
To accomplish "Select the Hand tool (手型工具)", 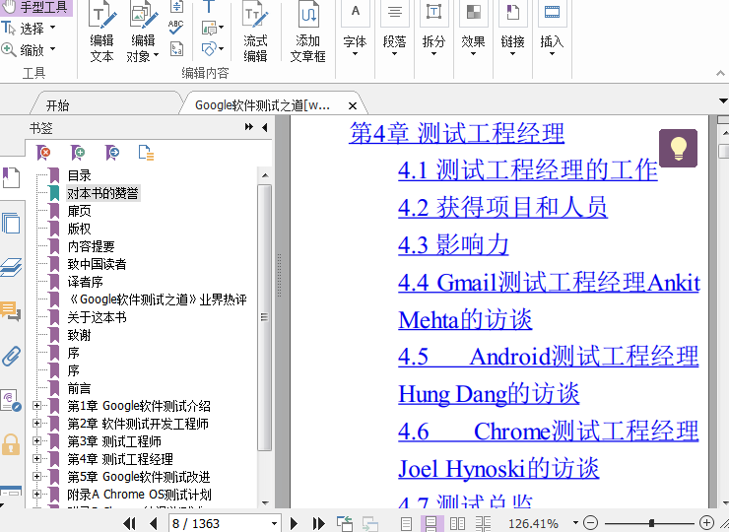I will [36, 8].
